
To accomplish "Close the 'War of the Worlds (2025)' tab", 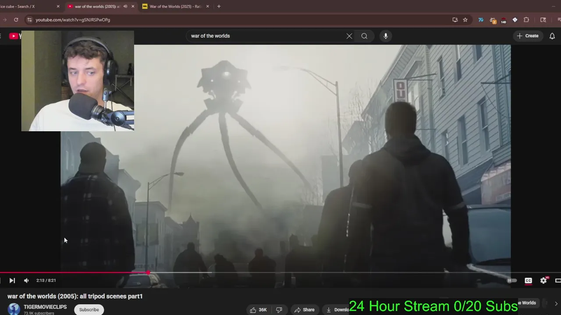I will pyautogui.click(x=208, y=7).
